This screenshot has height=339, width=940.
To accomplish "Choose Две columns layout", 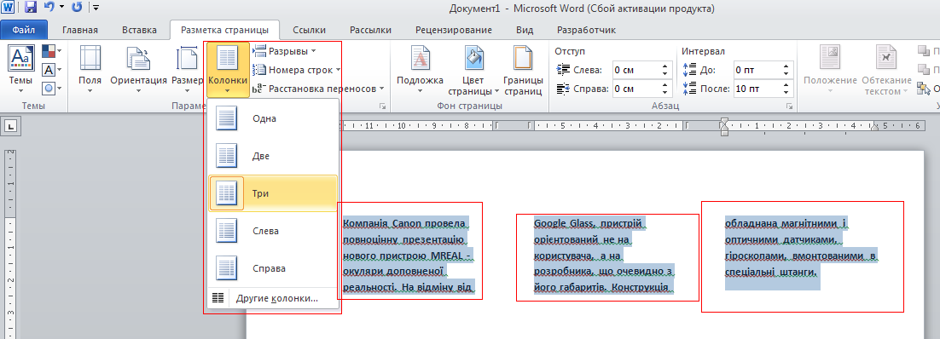I will (x=273, y=156).
